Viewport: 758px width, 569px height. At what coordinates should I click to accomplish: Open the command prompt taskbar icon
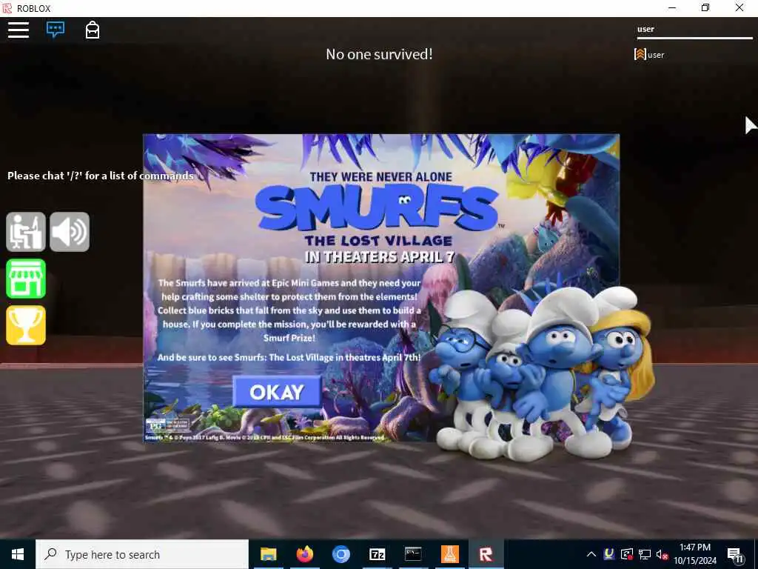coord(413,554)
